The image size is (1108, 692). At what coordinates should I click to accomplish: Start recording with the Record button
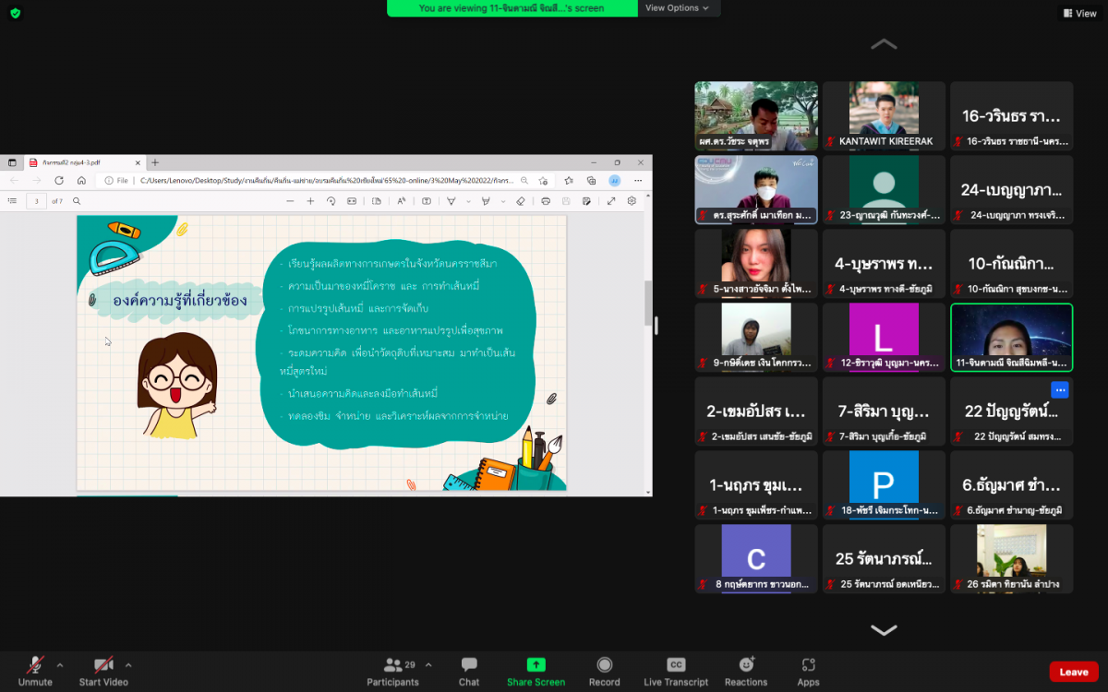point(604,670)
